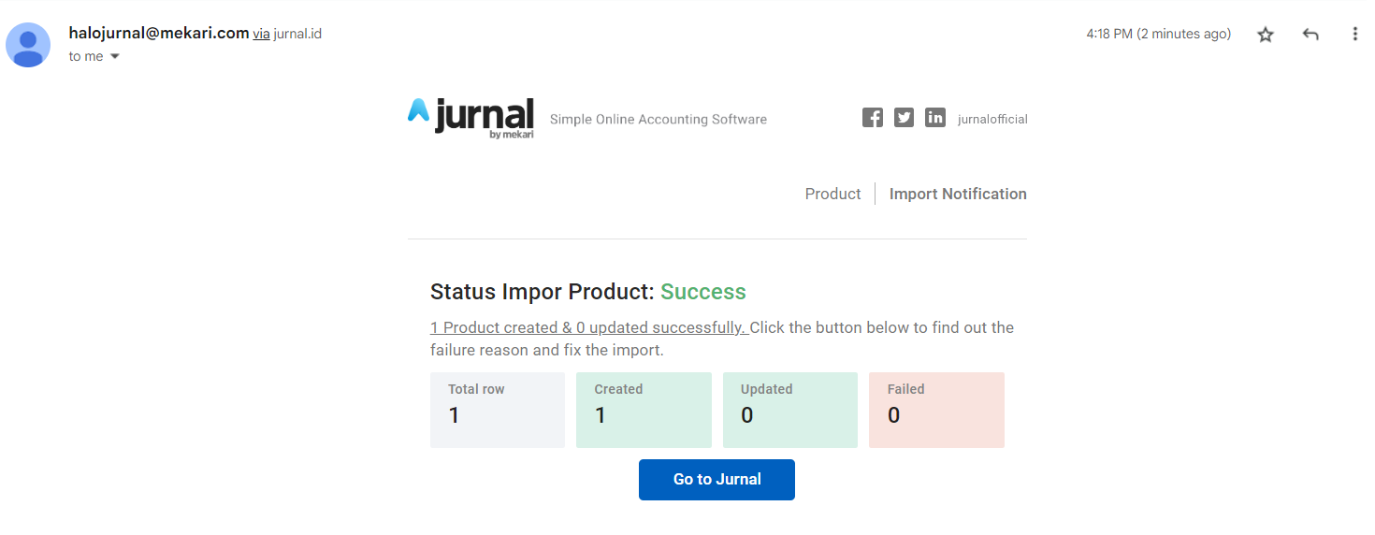The height and width of the screenshot is (535, 1375).
Task: Select the Import Notification header link
Action: (958, 194)
